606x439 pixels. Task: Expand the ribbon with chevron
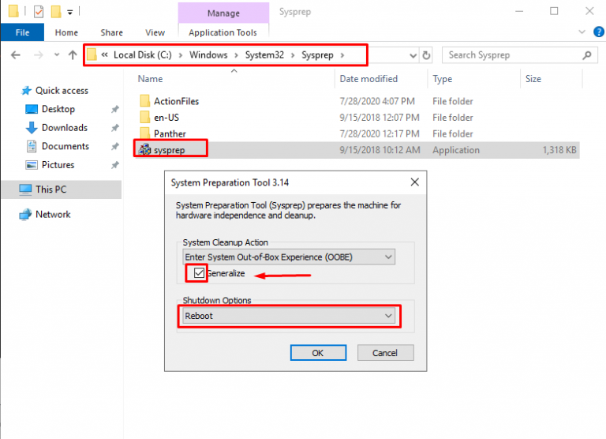582,32
